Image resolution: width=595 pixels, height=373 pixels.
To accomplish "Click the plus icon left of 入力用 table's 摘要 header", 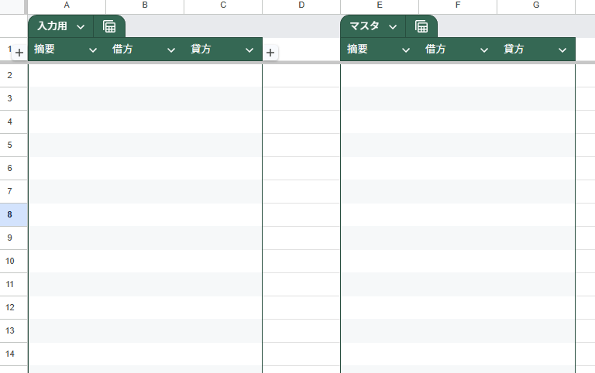I will click(19, 53).
